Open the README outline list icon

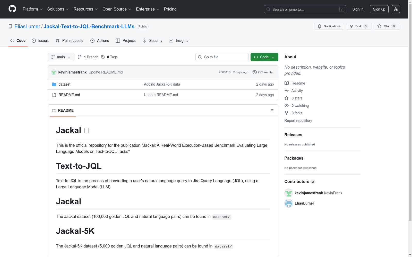point(272,111)
